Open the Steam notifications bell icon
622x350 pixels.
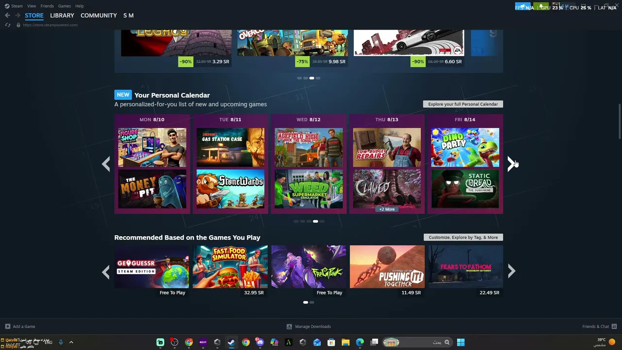tap(540, 7)
